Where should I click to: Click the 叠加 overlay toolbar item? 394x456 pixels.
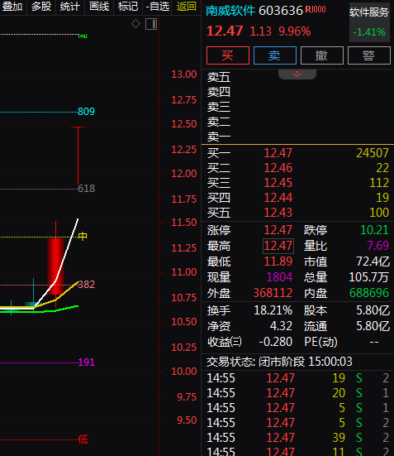pos(12,7)
